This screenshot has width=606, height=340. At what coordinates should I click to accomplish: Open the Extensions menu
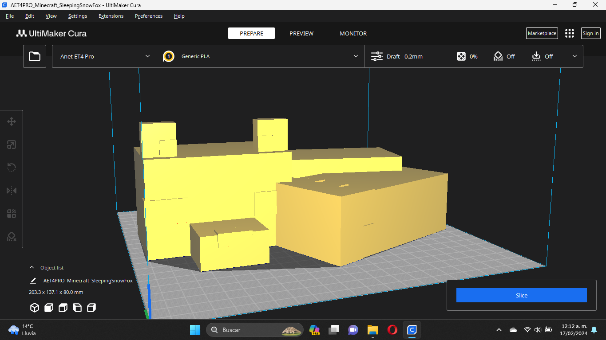pos(111,16)
